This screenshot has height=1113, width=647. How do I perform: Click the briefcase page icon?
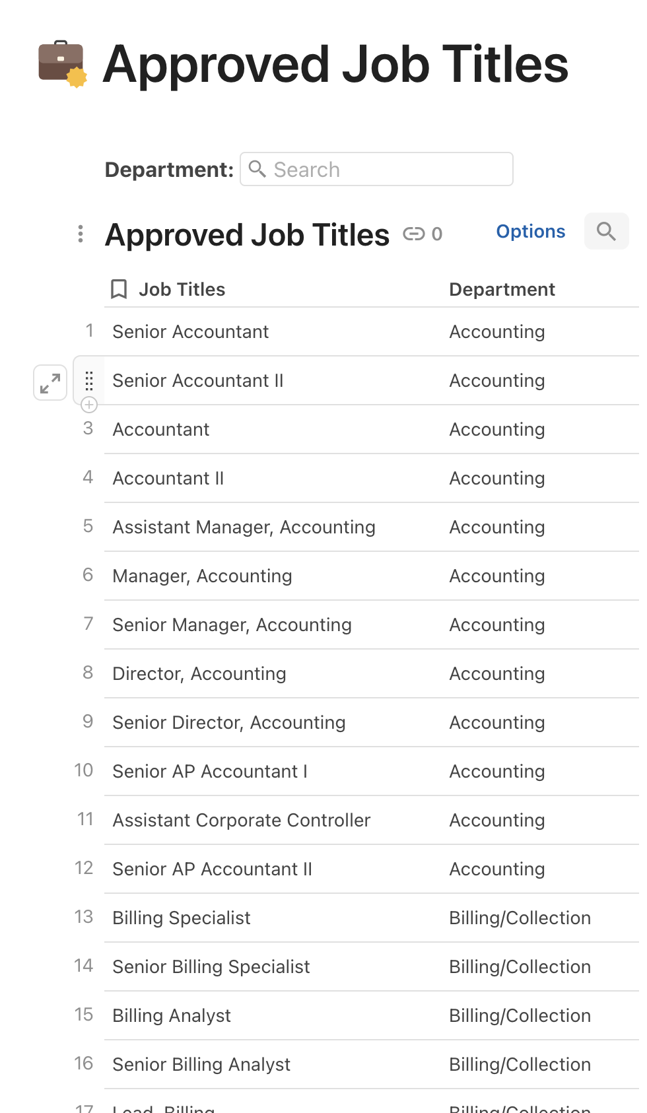pyautogui.click(x=62, y=64)
